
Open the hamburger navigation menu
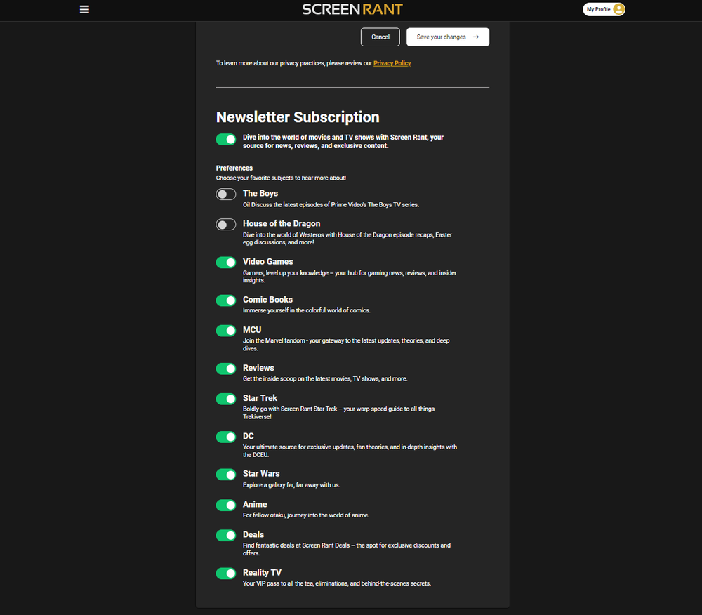(84, 9)
